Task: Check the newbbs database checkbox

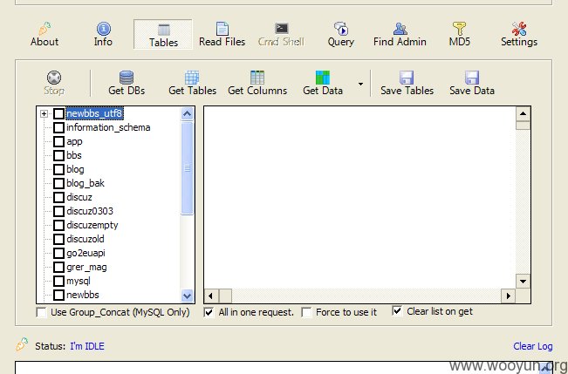Action: (x=58, y=295)
